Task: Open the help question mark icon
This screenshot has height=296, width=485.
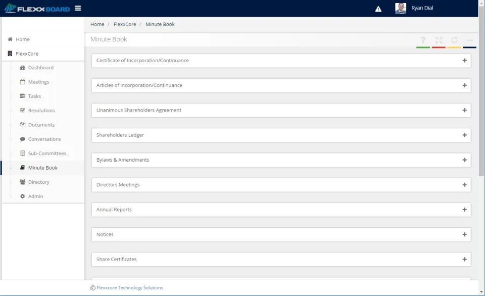Action: click(423, 40)
